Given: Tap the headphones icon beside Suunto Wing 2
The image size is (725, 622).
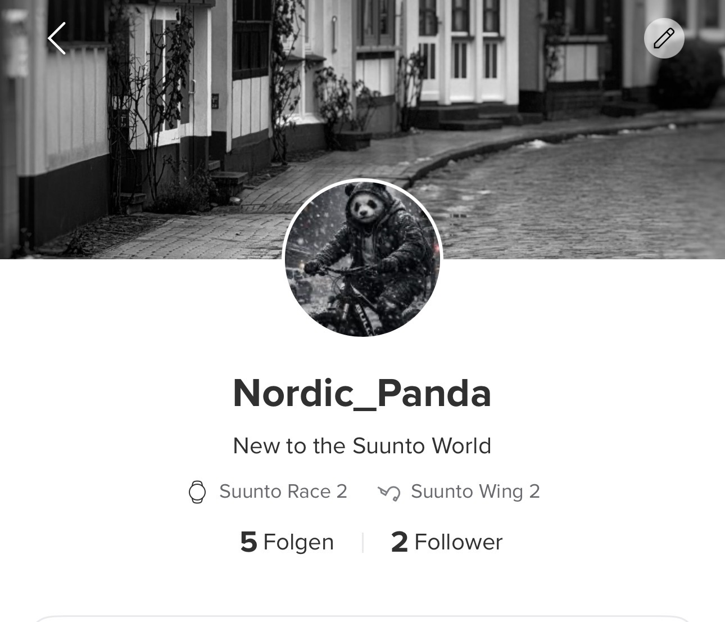Looking at the screenshot, I should (x=389, y=493).
